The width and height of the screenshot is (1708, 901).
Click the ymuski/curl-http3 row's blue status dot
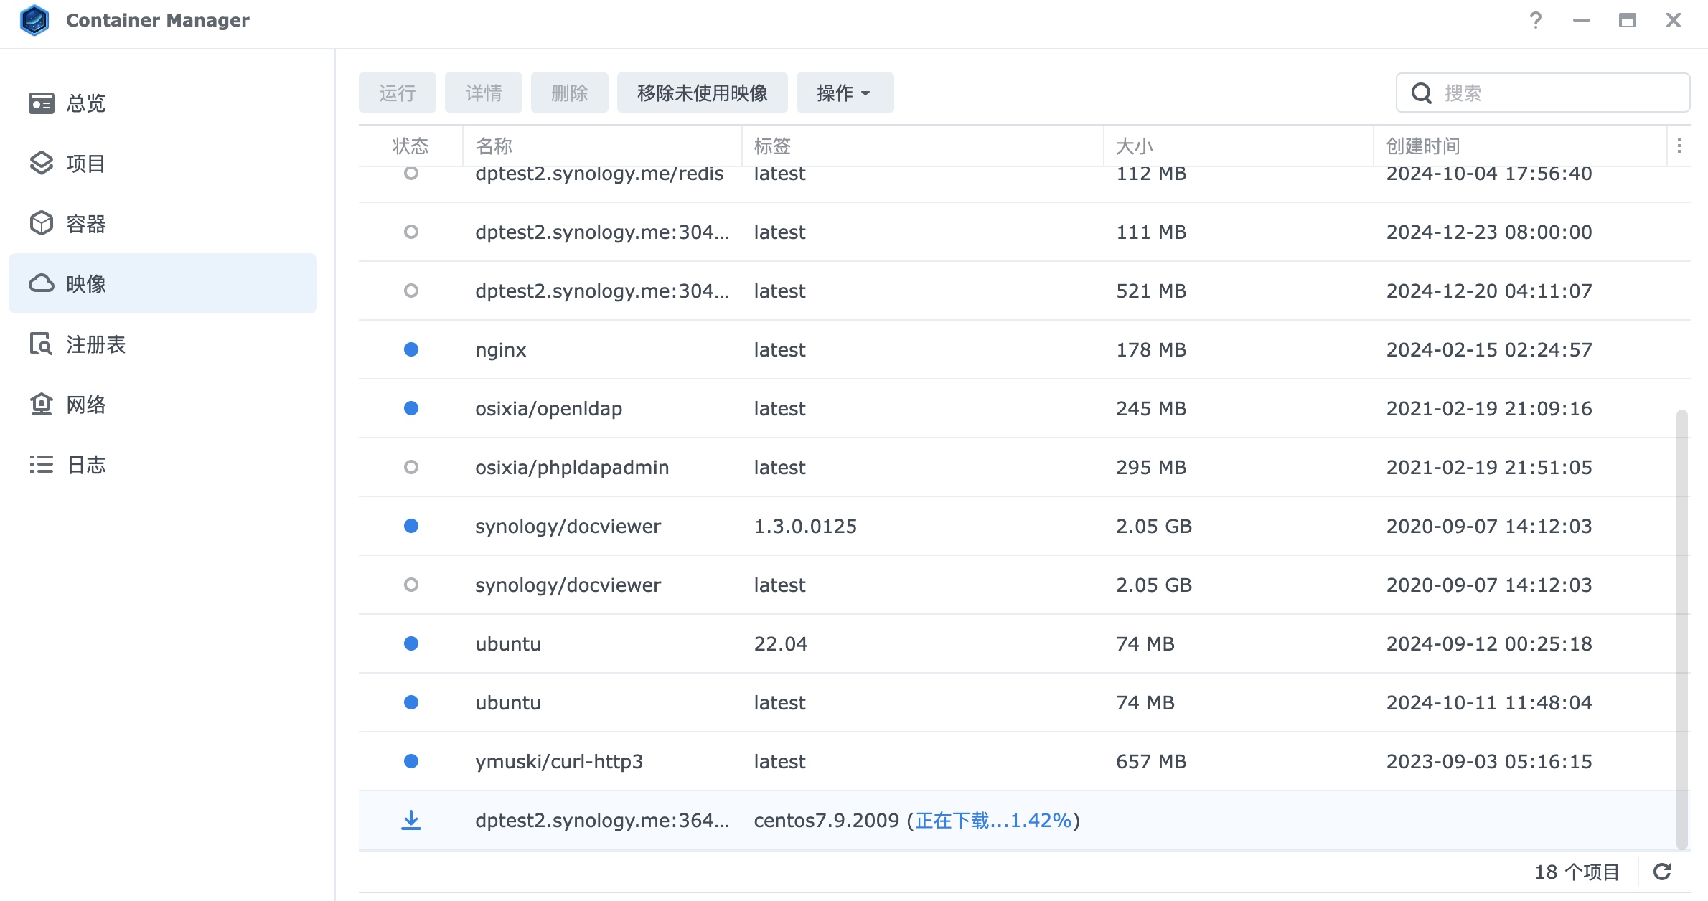point(411,761)
